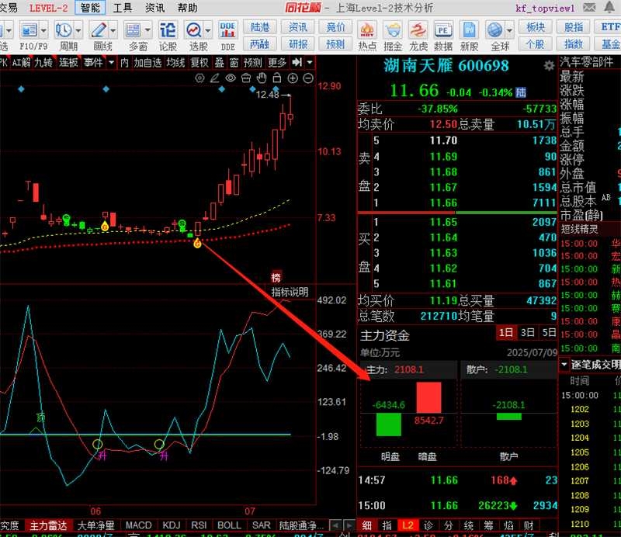Switch to the L2 panel tab
621x537 pixels.
[x=408, y=525]
